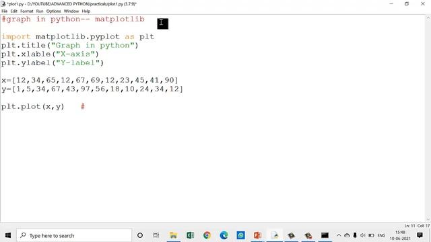Image resolution: width=431 pixels, height=242 pixels.
Task: Change the ENG input language
Action: [381, 235]
